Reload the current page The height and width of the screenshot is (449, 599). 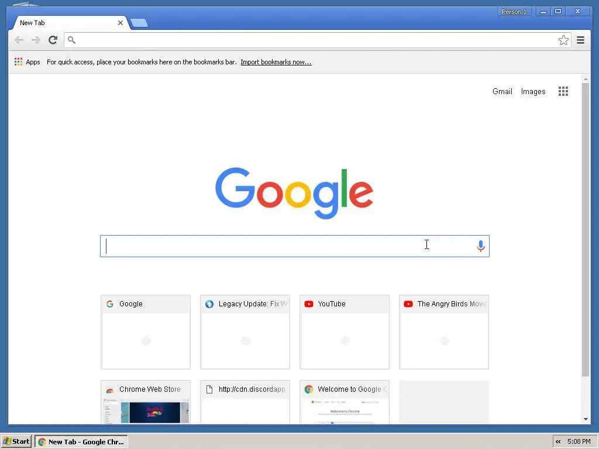coord(53,40)
